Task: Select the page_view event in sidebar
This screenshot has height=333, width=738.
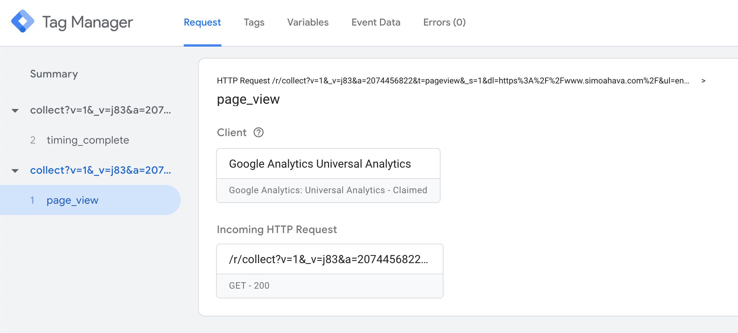Action: pos(90,200)
